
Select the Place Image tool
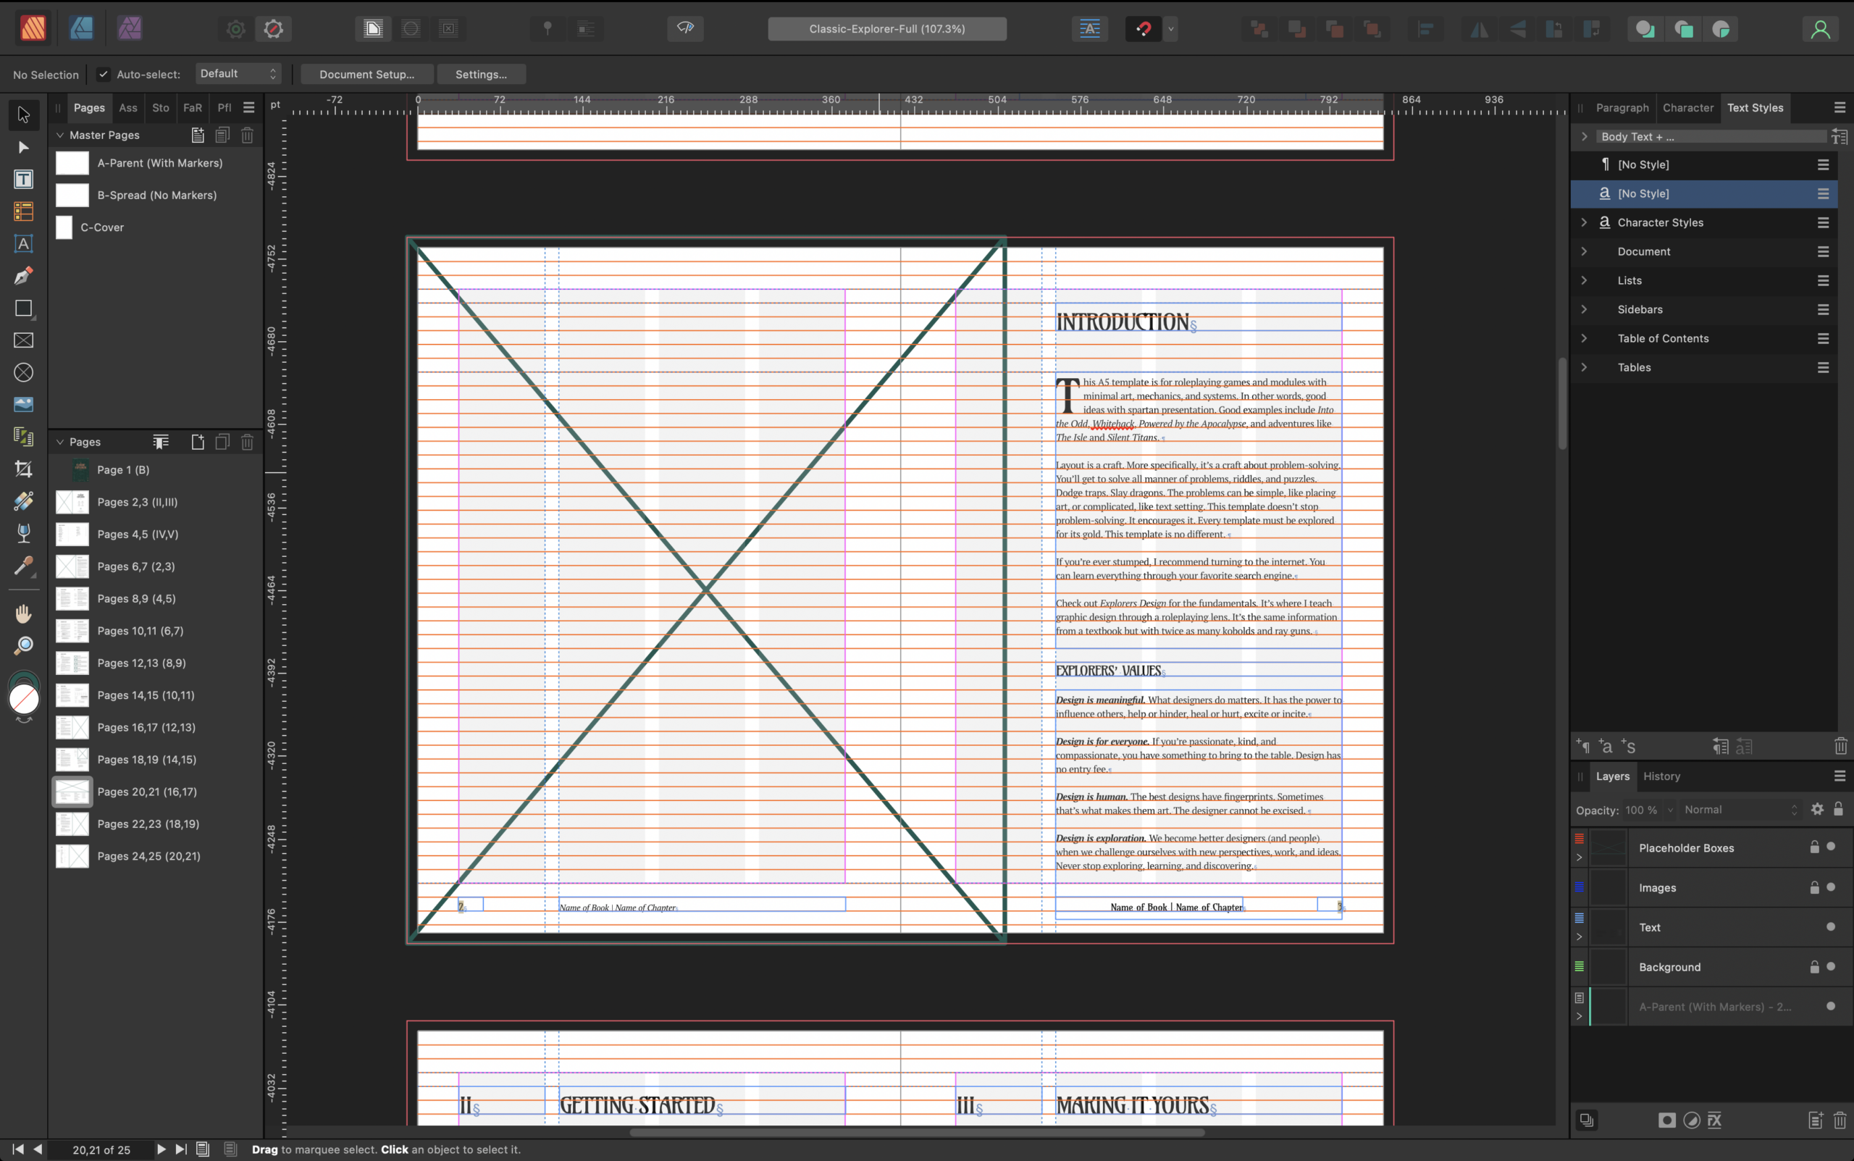click(23, 405)
